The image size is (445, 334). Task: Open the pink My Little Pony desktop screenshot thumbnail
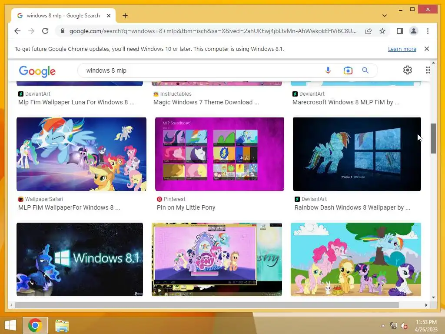(217, 259)
